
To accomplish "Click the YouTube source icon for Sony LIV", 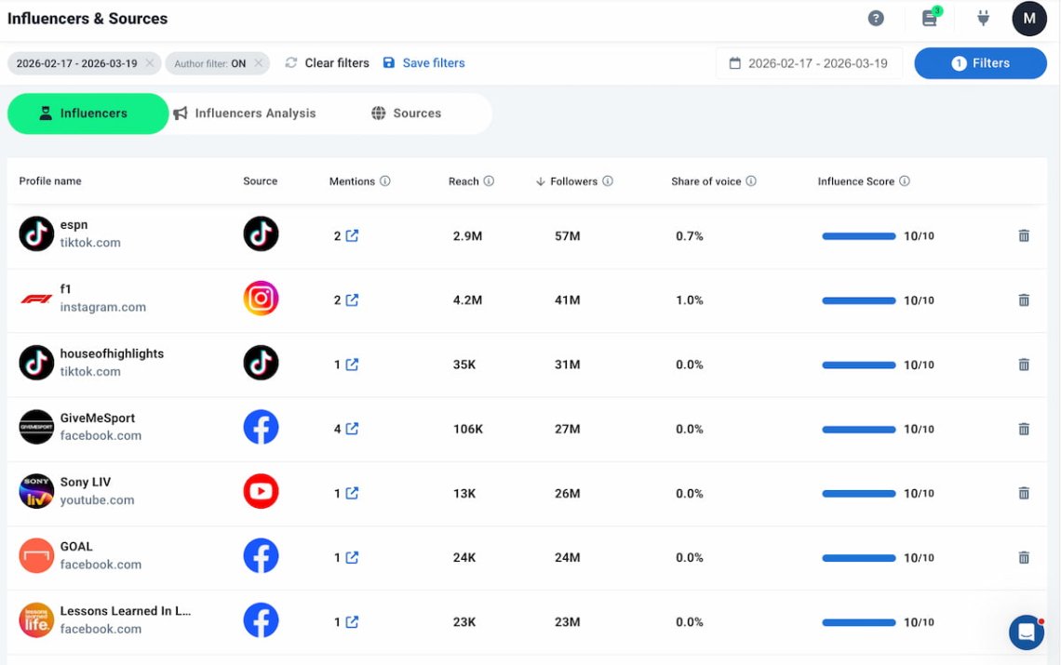I will [x=261, y=491].
